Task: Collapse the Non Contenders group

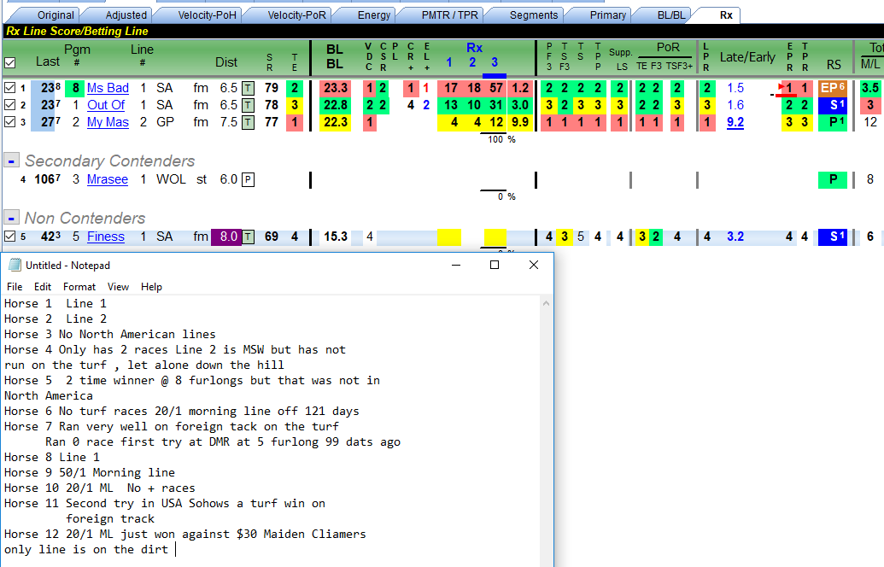Action: (x=11, y=218)
